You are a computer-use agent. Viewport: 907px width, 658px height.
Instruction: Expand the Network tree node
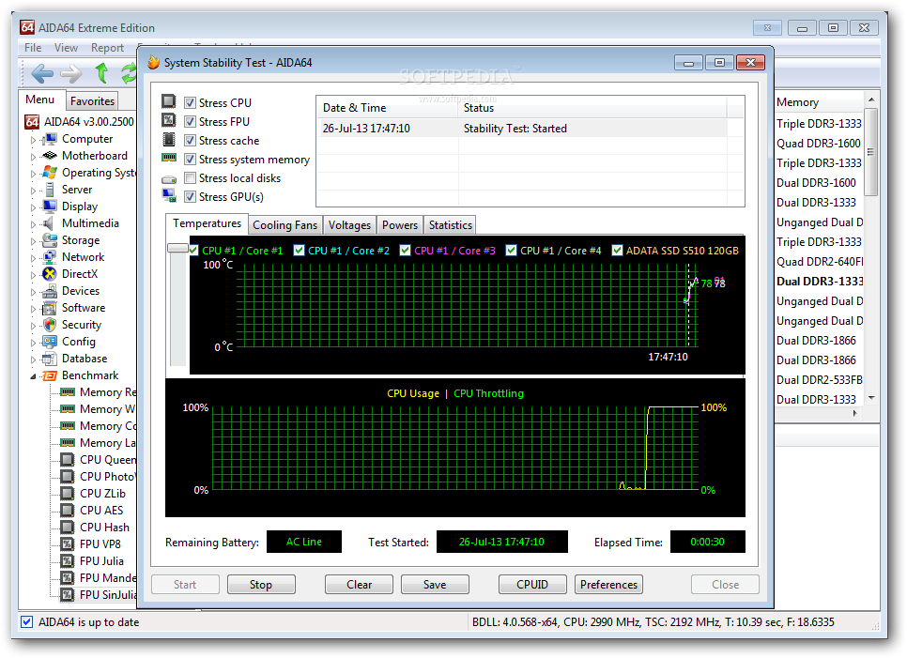[33, 257]
